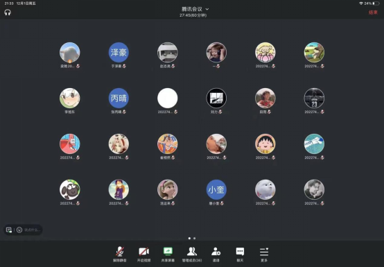Click muted mic icon beside 赵志勇

[x=173, y=66]
